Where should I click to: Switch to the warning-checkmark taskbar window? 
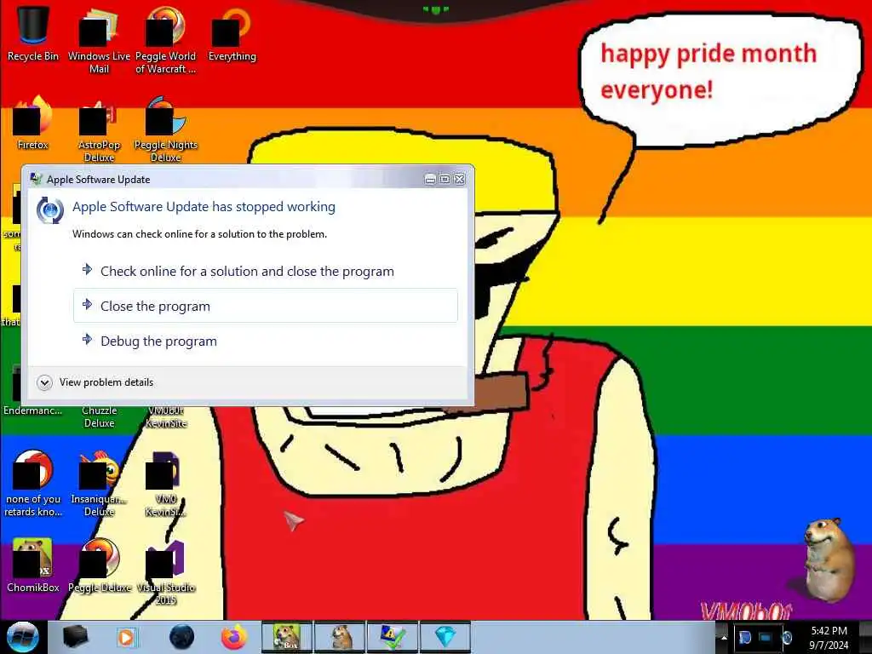click(392, 637)
